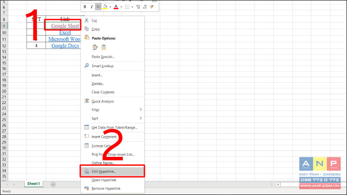Click the second Paste Options clipboard icon
The image size is (347, 195).
pos(104,47)
